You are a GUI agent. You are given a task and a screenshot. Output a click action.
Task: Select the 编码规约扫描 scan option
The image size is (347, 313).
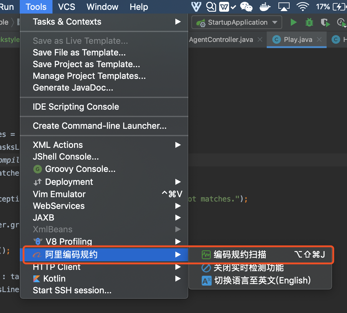click(260, 255)
